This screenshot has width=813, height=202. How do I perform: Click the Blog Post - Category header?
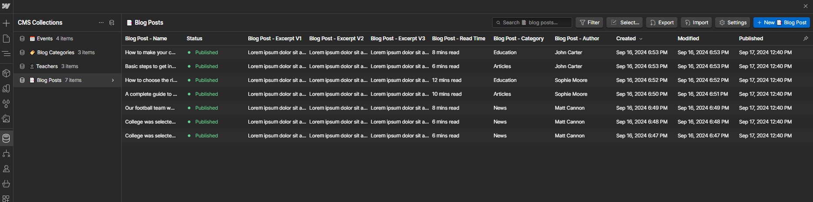click(x=519, y=39)
